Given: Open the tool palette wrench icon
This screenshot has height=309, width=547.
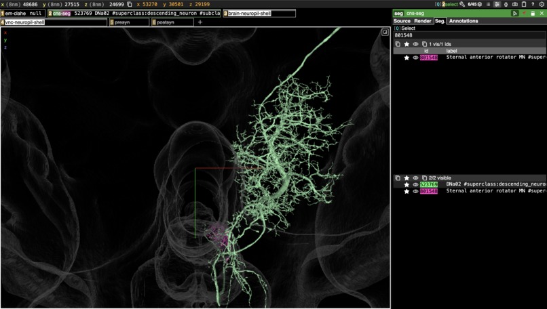Looking at the screenshot, I should [x=462, y=4].
